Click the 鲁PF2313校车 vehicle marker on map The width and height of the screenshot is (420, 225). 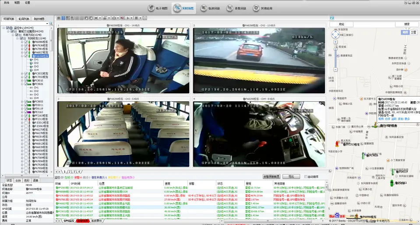(x=337, y=143)
